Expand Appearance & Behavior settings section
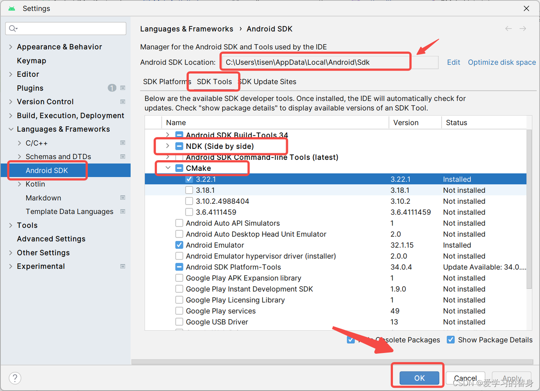 [11, 47]
